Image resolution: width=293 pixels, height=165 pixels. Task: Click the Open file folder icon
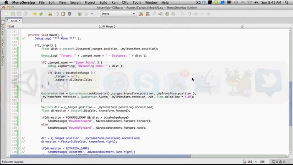13,14
